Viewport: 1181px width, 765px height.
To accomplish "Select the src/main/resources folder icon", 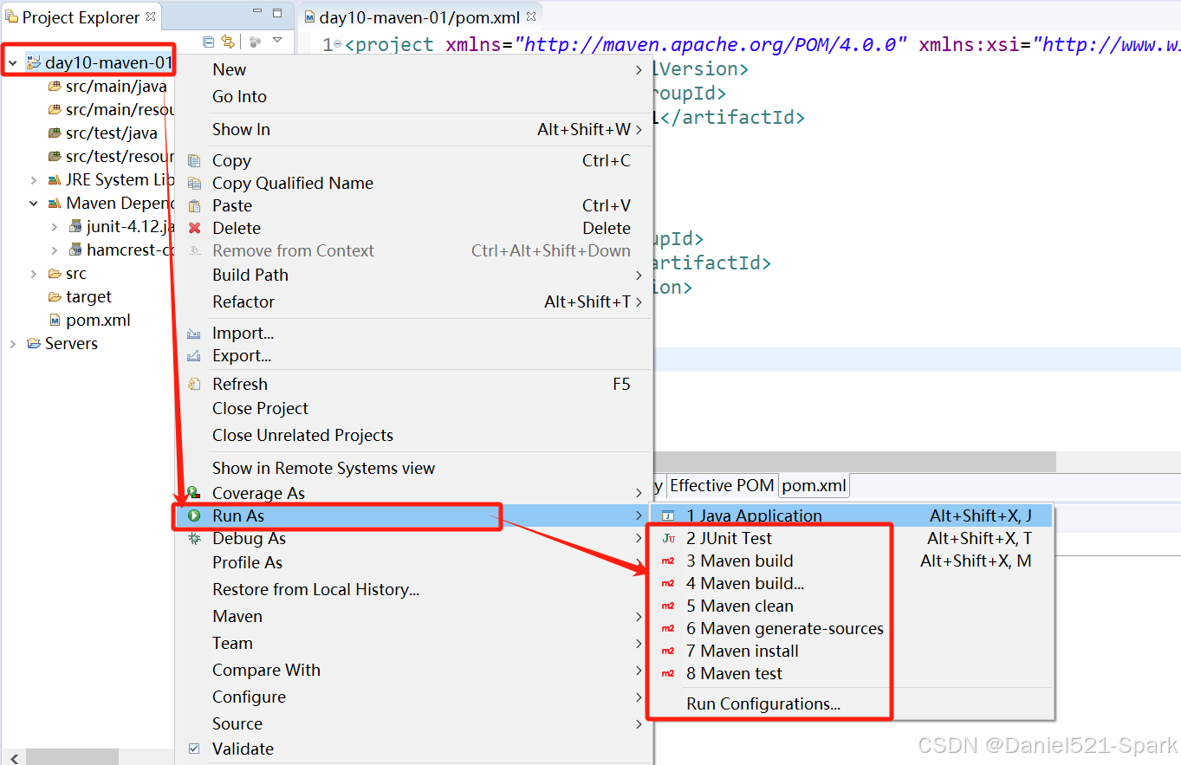I will 55,110.
